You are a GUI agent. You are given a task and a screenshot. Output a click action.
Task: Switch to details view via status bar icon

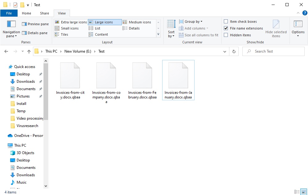click(x=297, y=192)
